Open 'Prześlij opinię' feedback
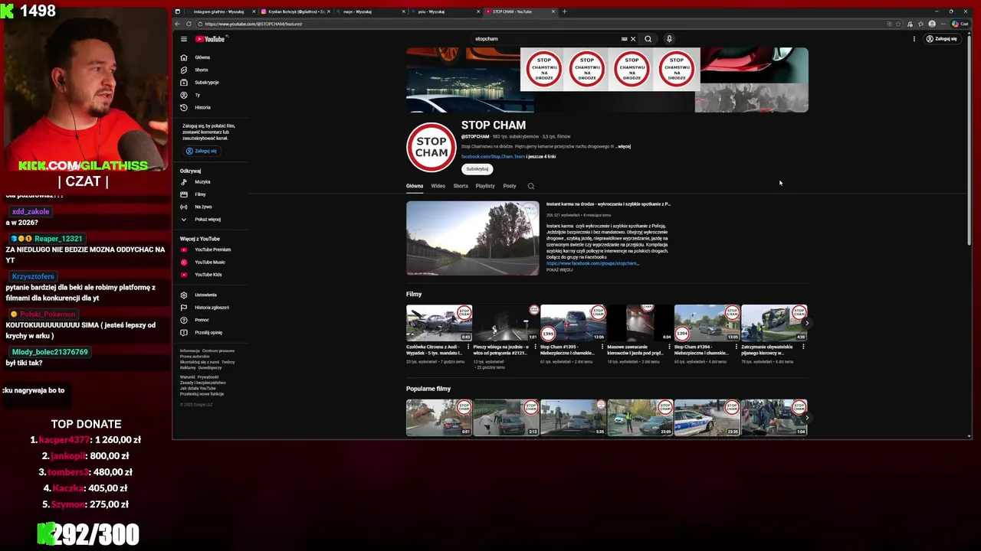Screen dimensions: 981x551 pyautogui.click(x=208, y=333)
